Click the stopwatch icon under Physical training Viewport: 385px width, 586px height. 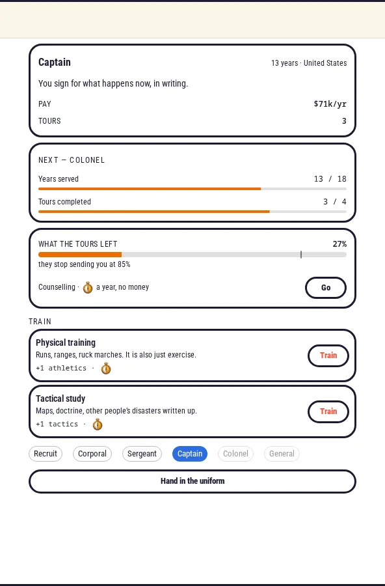point(106,368)
